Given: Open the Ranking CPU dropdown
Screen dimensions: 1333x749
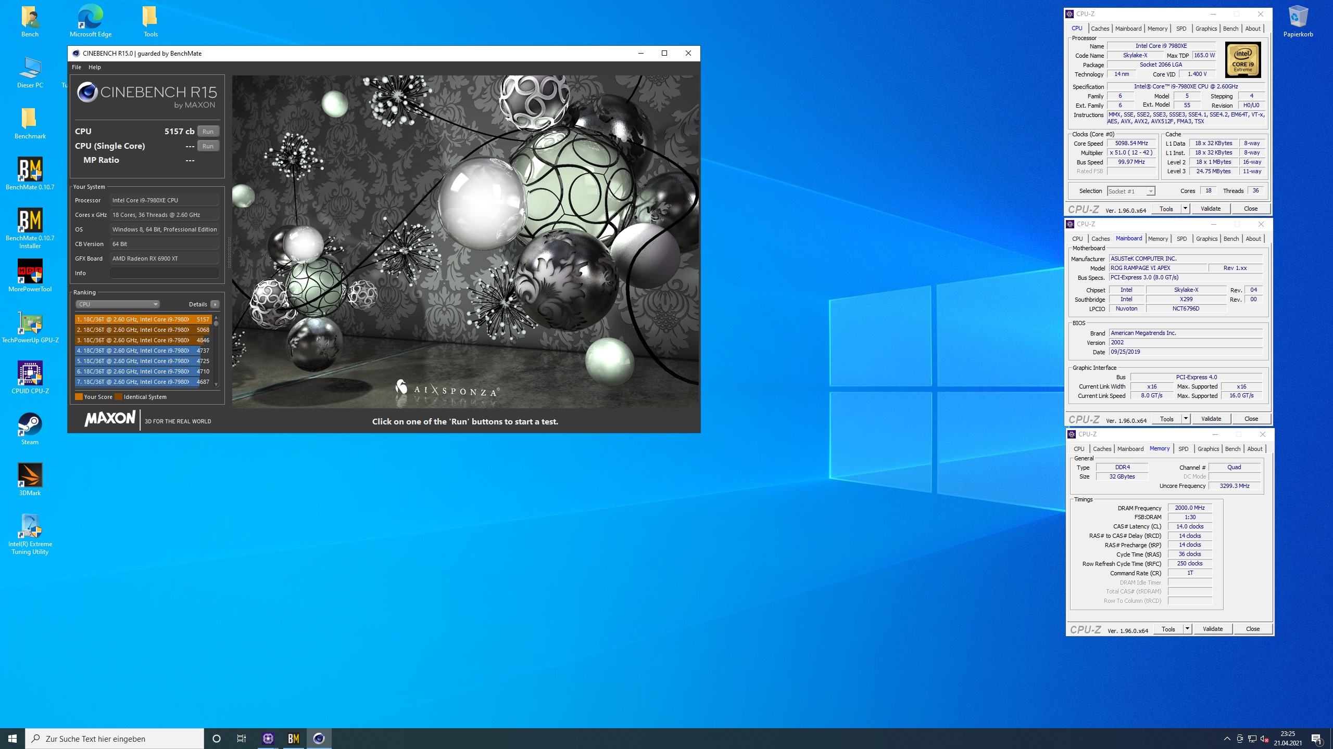Looking at the screenshot, I should pyautogui.click(x=117, y=304).
